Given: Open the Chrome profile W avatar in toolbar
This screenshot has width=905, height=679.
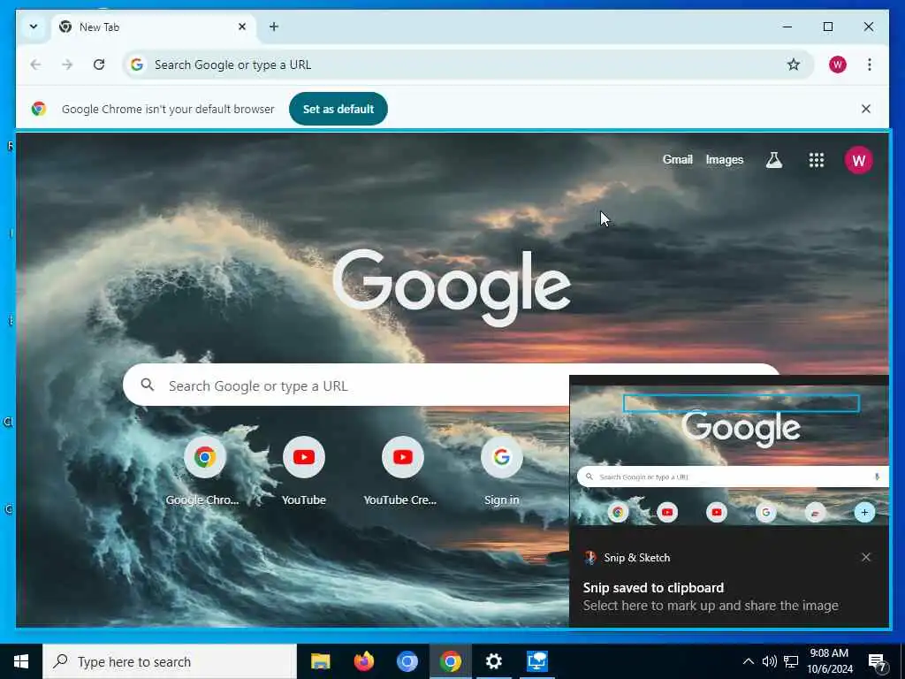Looking at the screenshot, I should click(x=838, y=65).
